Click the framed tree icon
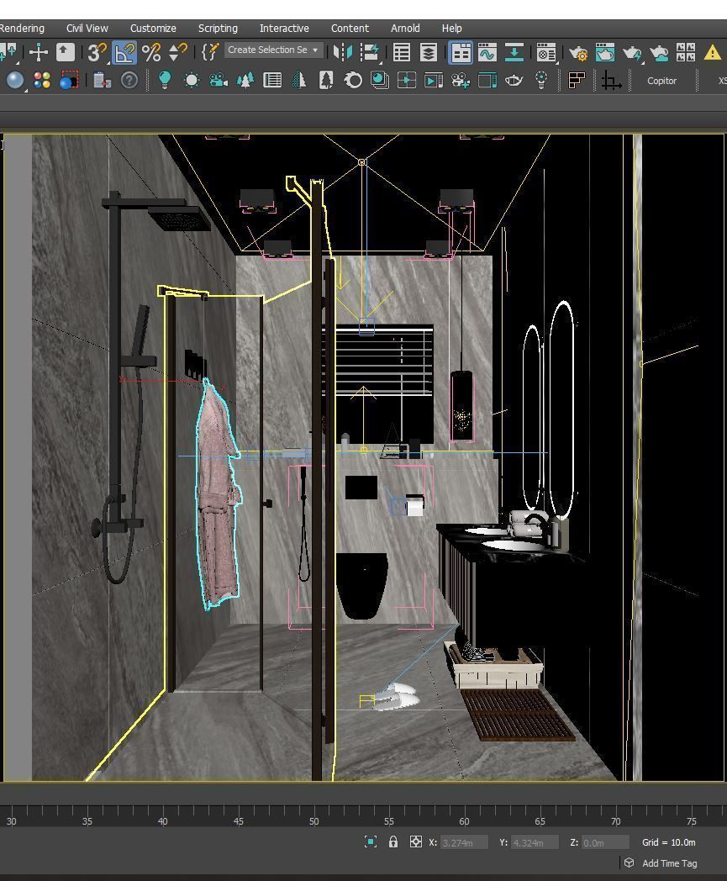This screenshot has height=881, width=727. tap(326, 81)
